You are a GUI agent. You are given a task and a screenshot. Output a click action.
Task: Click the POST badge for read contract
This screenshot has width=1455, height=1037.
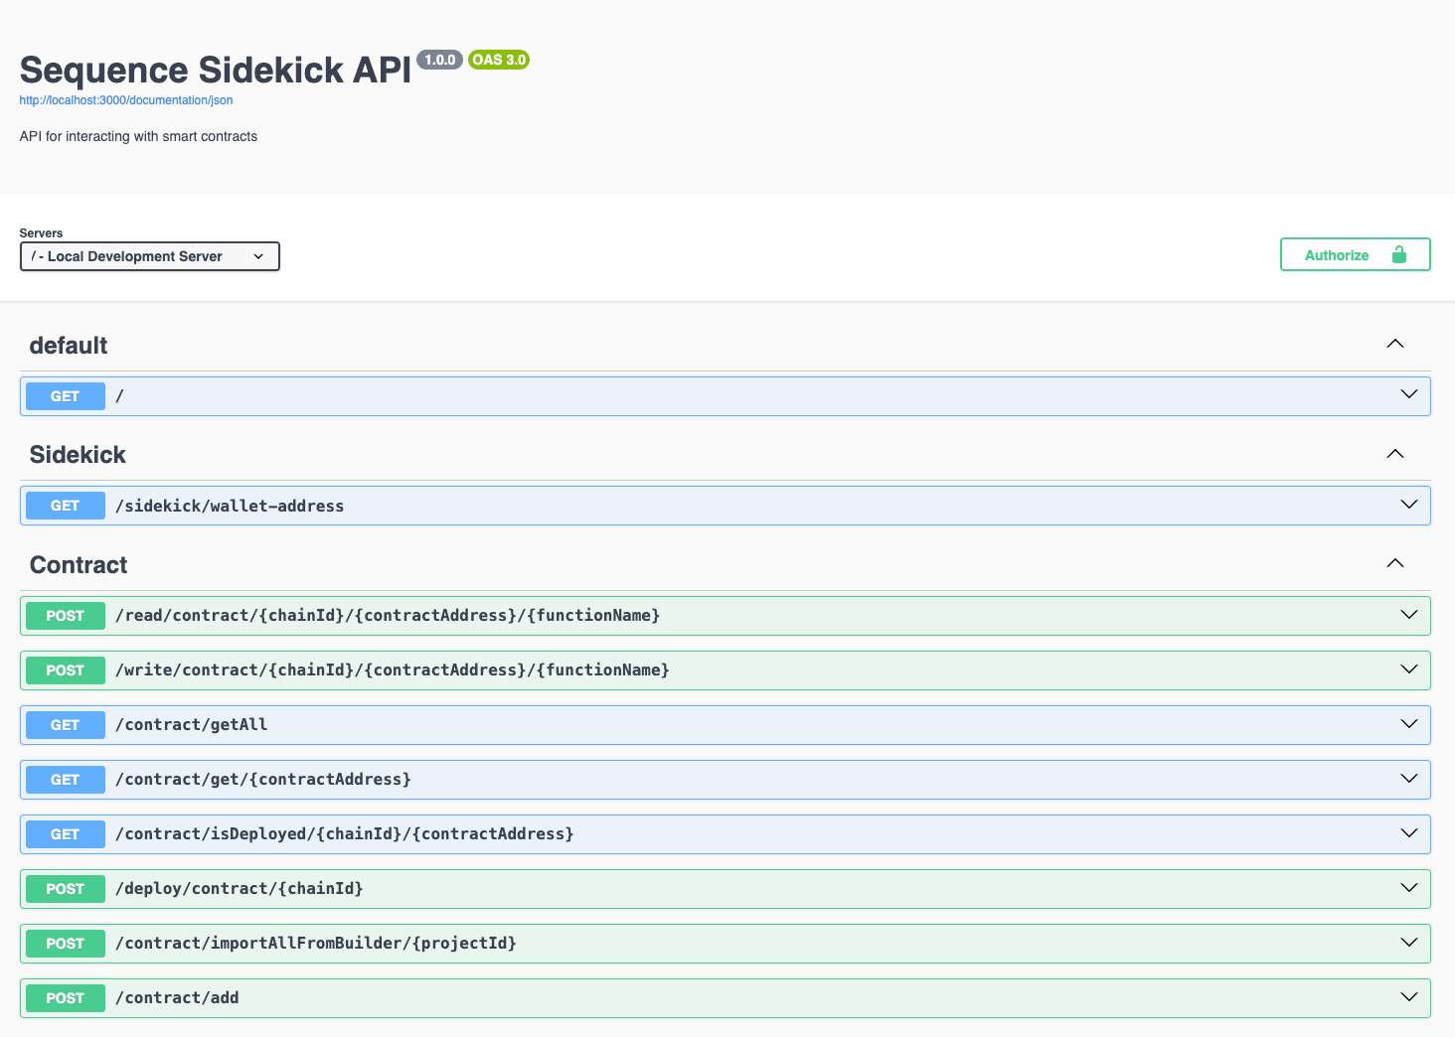pos(66,616)
